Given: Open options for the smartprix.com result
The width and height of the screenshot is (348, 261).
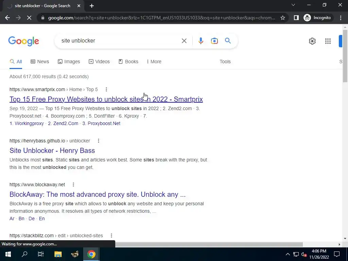Looking at the screenshot, I should (x=106, y=89).
